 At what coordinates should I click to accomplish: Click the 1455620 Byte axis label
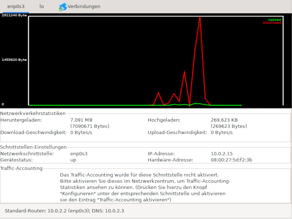[x=14, y=60]
